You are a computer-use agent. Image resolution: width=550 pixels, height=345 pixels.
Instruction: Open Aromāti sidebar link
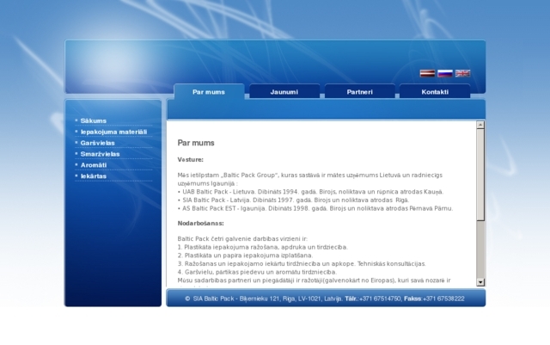(x=94, y=165)
